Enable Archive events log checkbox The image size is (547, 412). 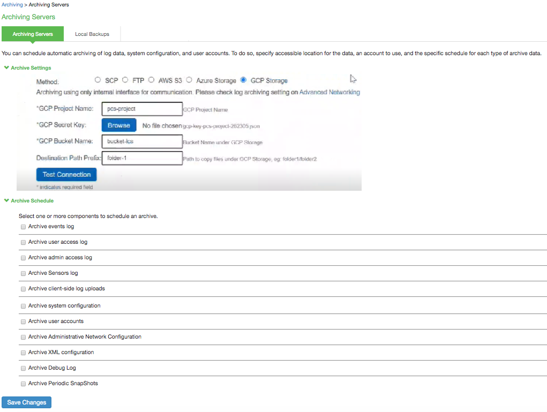24,227
